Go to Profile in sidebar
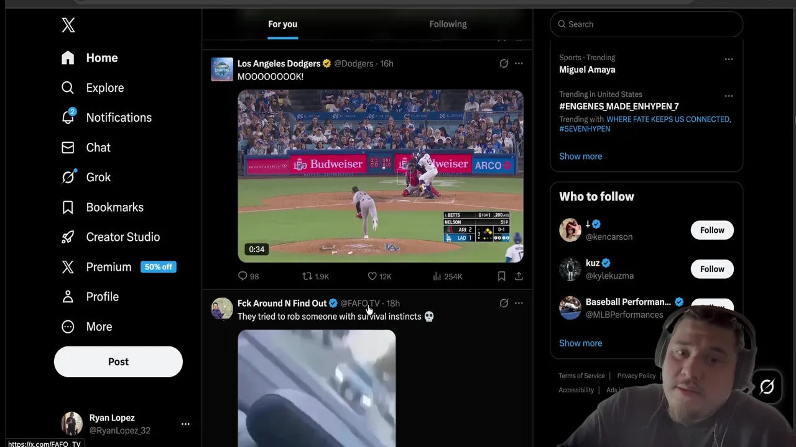796x447 pixels. point(90,296)
